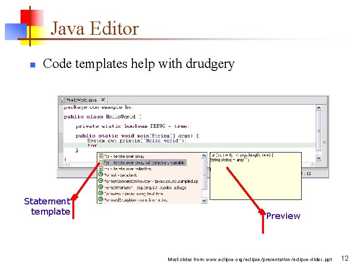
Task: Click template icon beside 'iterate over array'
Action: (x=101, y=156)
